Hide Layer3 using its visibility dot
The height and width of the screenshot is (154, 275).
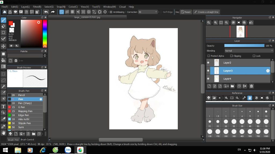[208, 71]
